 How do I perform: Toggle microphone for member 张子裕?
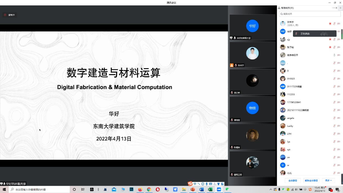334,47
